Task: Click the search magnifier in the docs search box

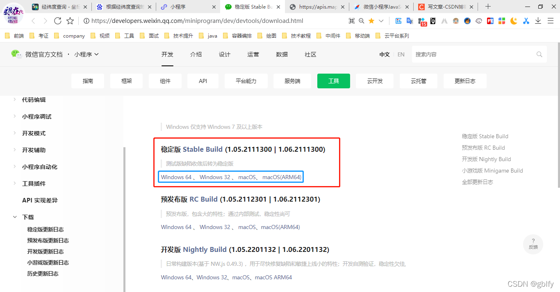Action: [x=539, y=54]
